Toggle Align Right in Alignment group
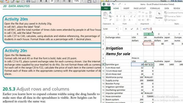 (146, 16)
